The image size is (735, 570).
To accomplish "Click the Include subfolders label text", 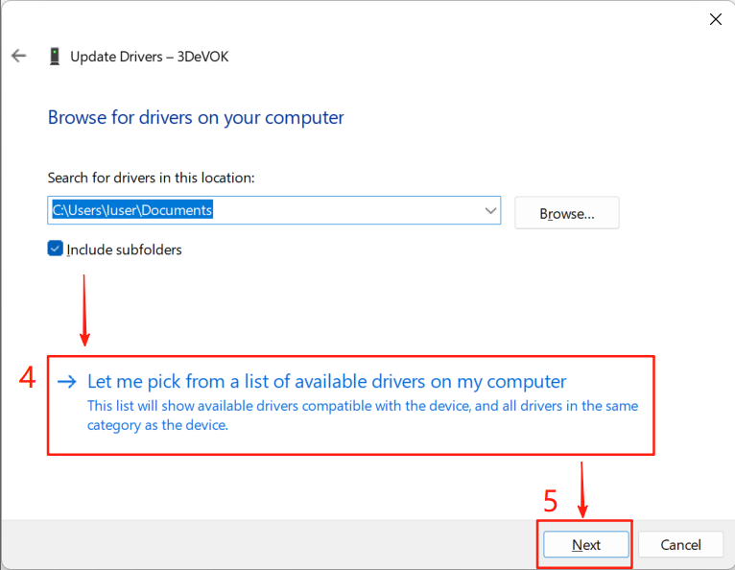I will point(124,249).
